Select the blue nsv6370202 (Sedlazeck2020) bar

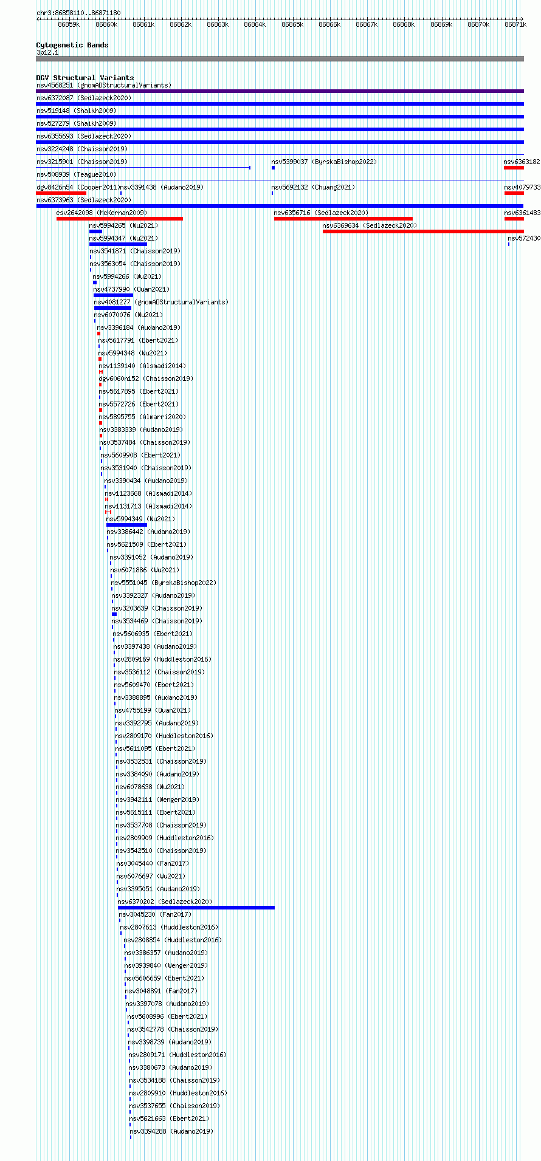coord(196,908)
